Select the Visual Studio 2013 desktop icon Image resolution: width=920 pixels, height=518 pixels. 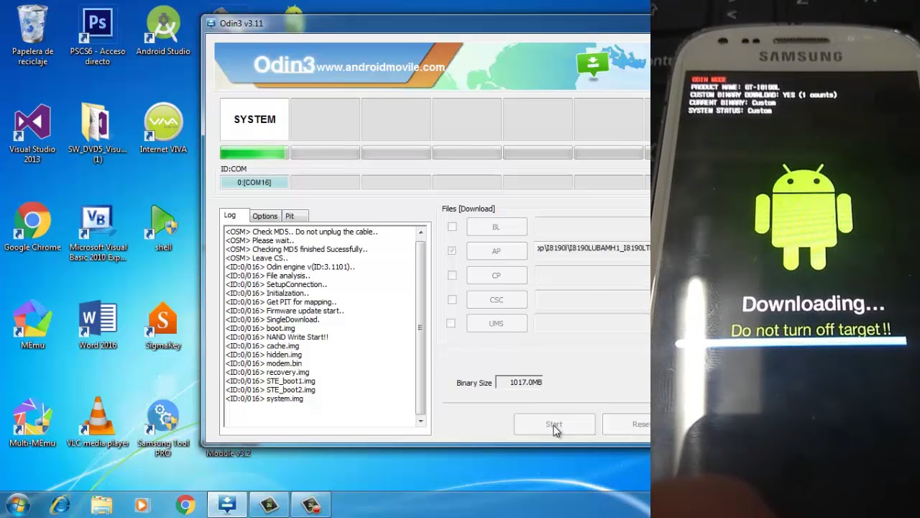32,134
